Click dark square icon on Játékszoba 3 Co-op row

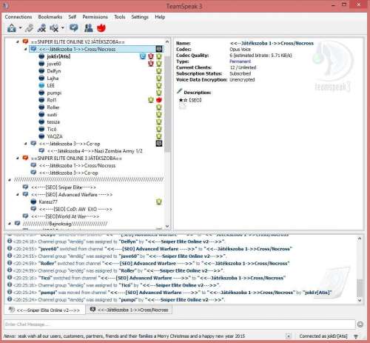[x=159, y=143]
